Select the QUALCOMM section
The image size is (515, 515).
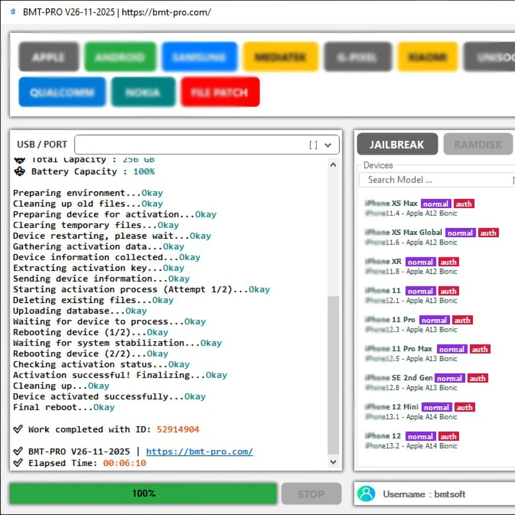tap(62, 92)
